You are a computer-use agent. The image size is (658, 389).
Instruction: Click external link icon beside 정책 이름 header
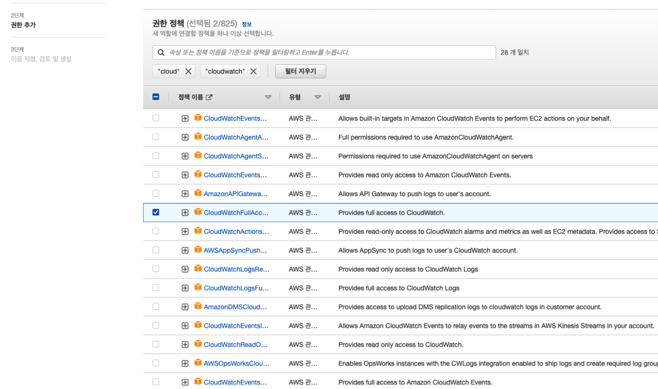tap(209, 97)
